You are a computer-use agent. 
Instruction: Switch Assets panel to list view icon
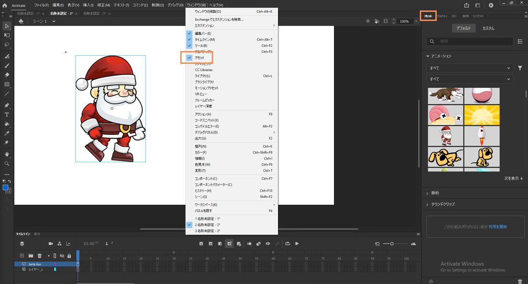(x=520, y=41)
